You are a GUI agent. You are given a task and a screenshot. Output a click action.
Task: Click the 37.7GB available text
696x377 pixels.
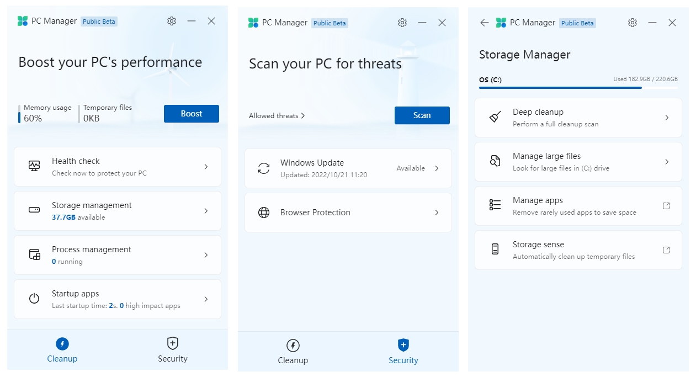click(x=78, y=217)
